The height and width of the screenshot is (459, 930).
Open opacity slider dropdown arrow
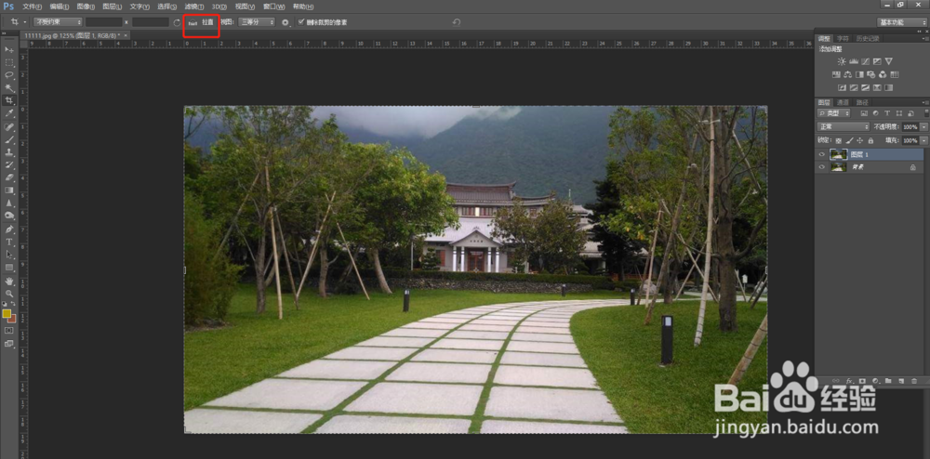coord(924,126)
